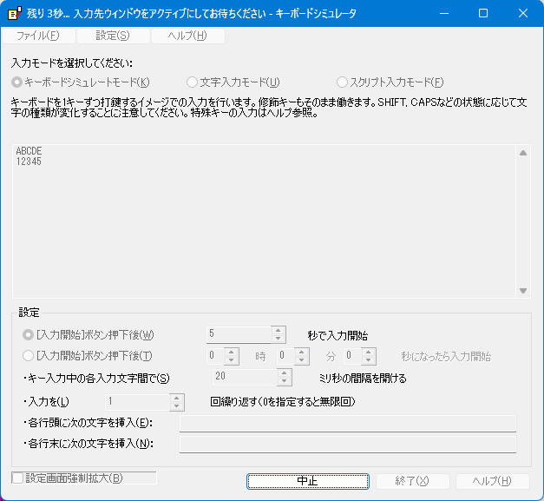Click the start-time seconds field
The image size is (544, 501).
click(353, 356)
